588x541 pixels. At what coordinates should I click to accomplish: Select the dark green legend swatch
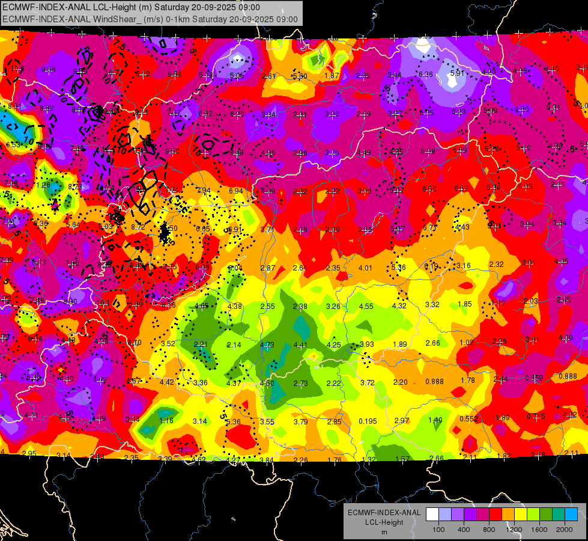coord(546,515)
